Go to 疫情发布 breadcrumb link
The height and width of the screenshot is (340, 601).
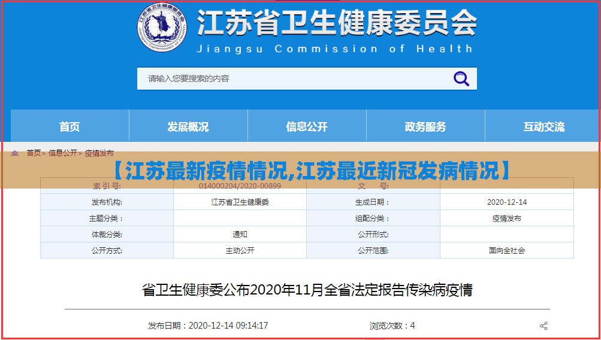99,153
